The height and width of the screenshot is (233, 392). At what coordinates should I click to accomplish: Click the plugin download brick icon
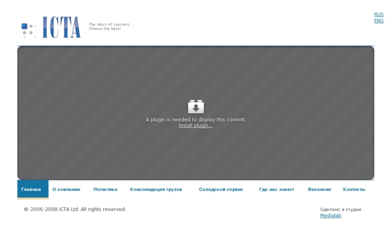tap(196, 106)
